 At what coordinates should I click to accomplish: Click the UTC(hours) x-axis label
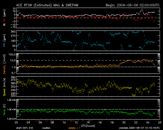click(88, 126)
